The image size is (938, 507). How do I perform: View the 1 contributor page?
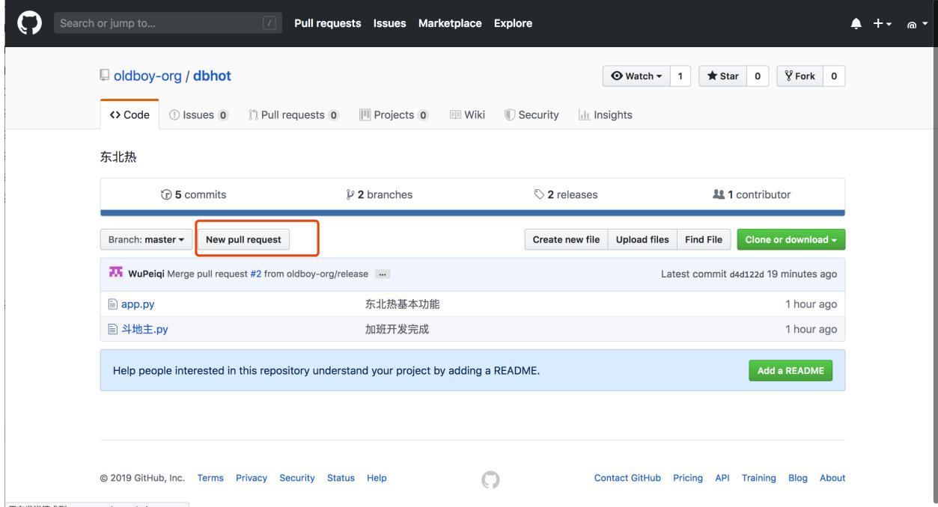pos(752,194)
